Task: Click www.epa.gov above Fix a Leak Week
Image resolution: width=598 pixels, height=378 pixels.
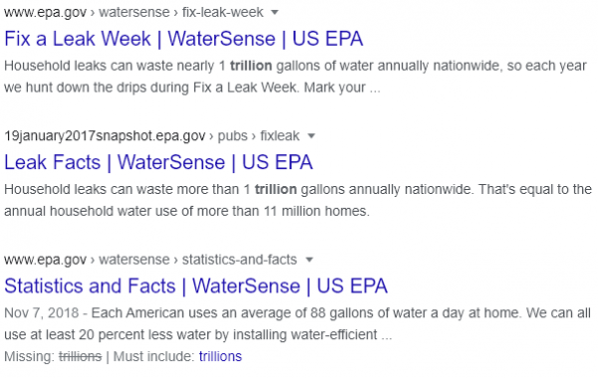Action: (46, 12)
